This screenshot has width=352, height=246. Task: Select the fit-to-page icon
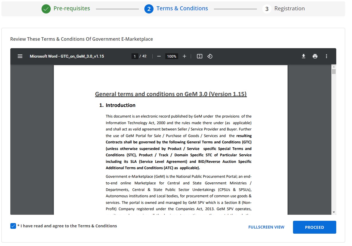point(199,56)
